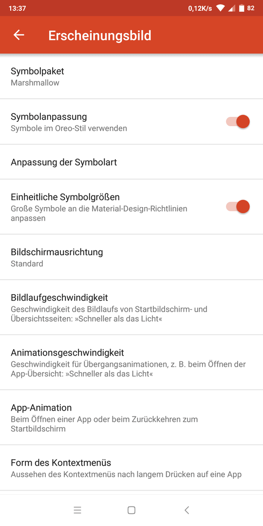Viewport: 263px width, 526px height.
Task: Tap the clock in the status bar
Action: coord(18,8)
